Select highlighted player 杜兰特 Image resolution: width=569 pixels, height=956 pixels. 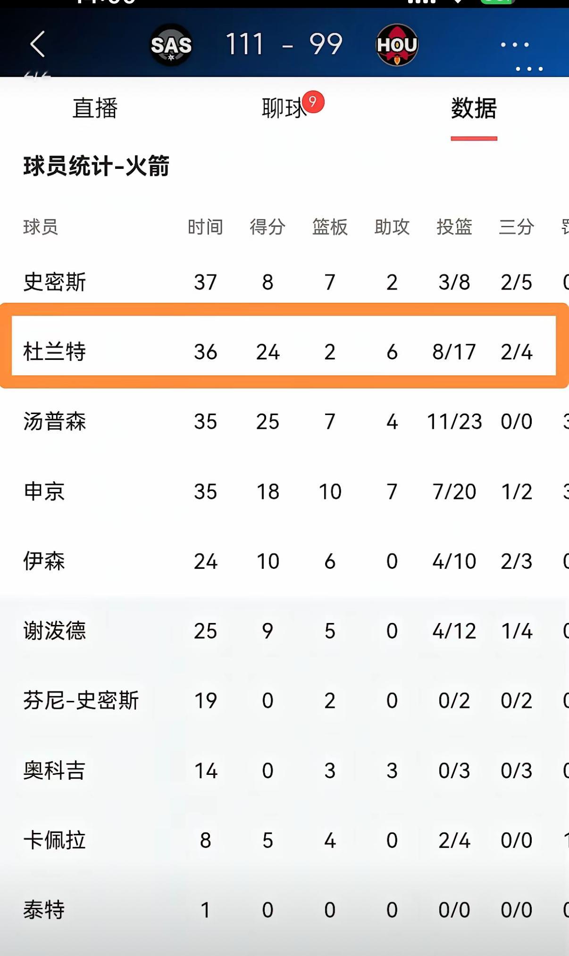[x=55, y=351]
